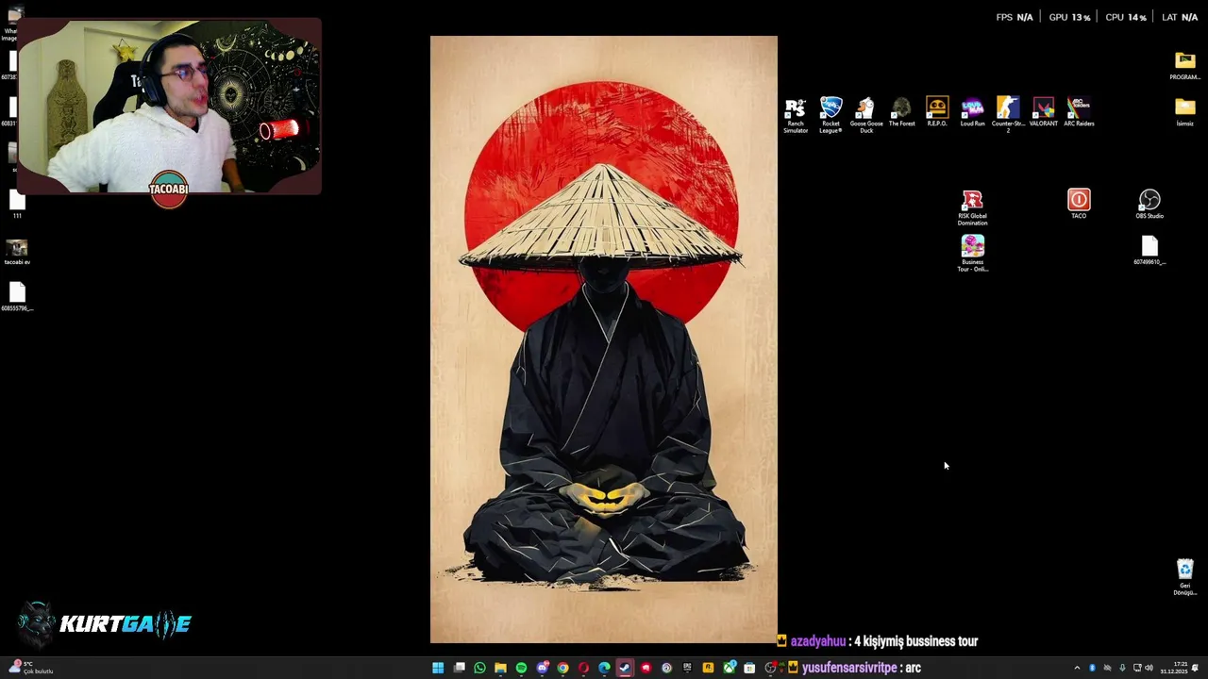1208x679 pixels.
Task: Select the red TACO desktop icon
Action: 1079,204
